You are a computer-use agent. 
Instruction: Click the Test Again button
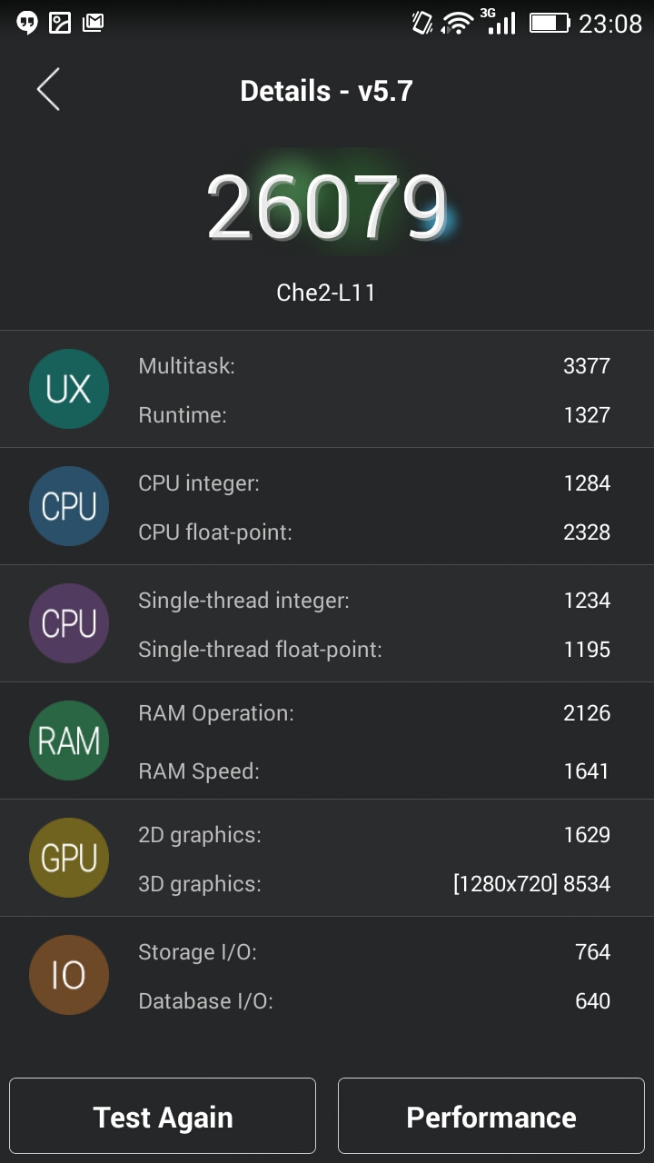coord(163,1116)
